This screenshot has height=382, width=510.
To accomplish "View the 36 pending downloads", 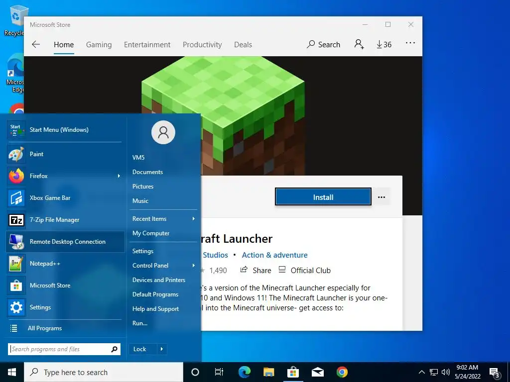I will 384,44.
